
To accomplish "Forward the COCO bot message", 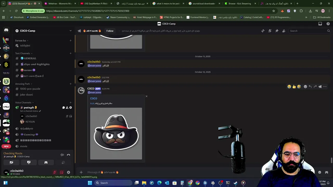I will point(315,87).
